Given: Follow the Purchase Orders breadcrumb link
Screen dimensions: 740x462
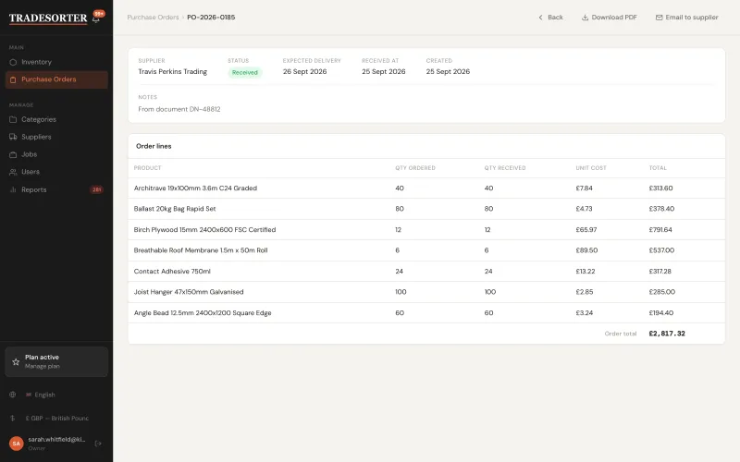Looking at the screenshot, I should pos(153,18).
